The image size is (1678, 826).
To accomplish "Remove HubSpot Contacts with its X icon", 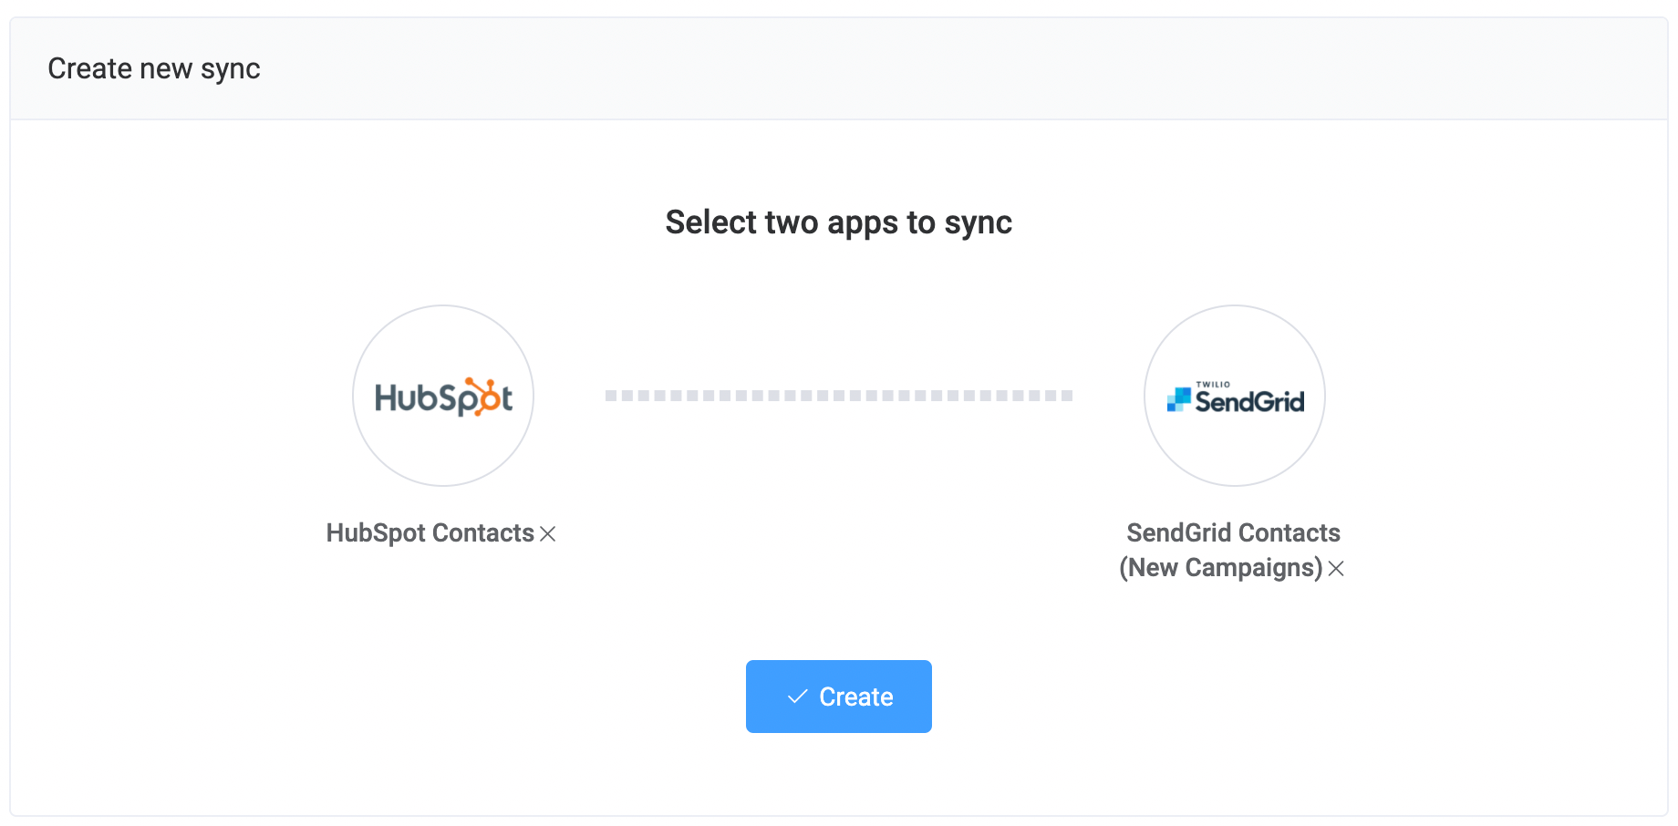I will pyautogui.click(x=548, y=533).
